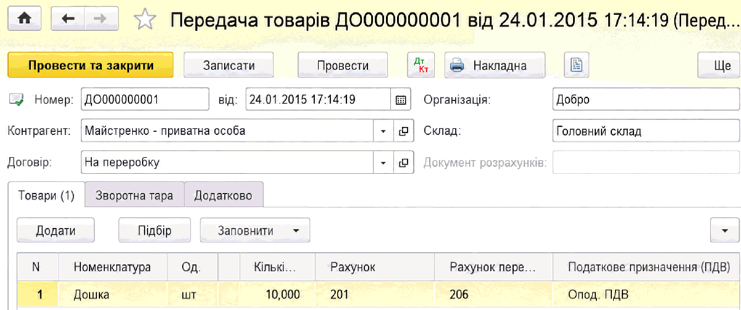
Task: Open Контрагент record with the open icon
Action: (403, 131)
